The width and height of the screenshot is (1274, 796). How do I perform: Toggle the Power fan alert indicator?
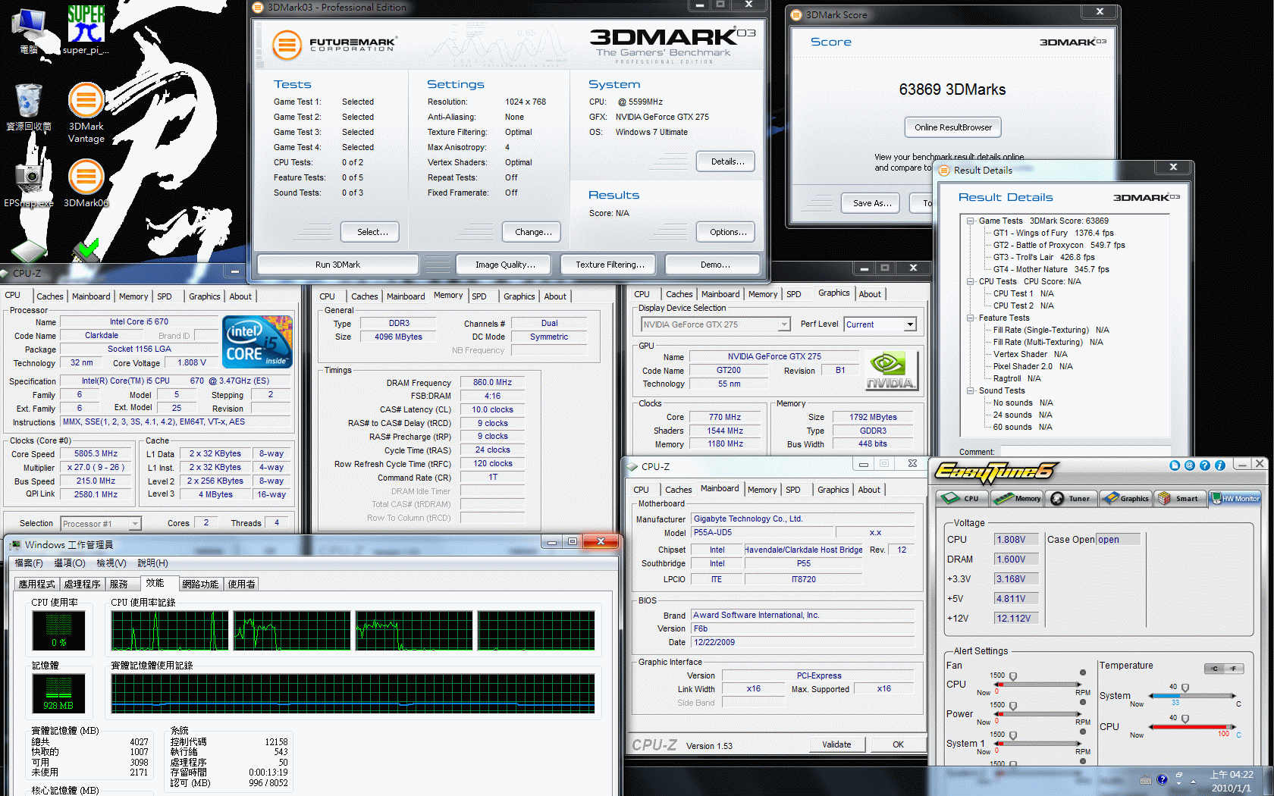[1083, 703]
